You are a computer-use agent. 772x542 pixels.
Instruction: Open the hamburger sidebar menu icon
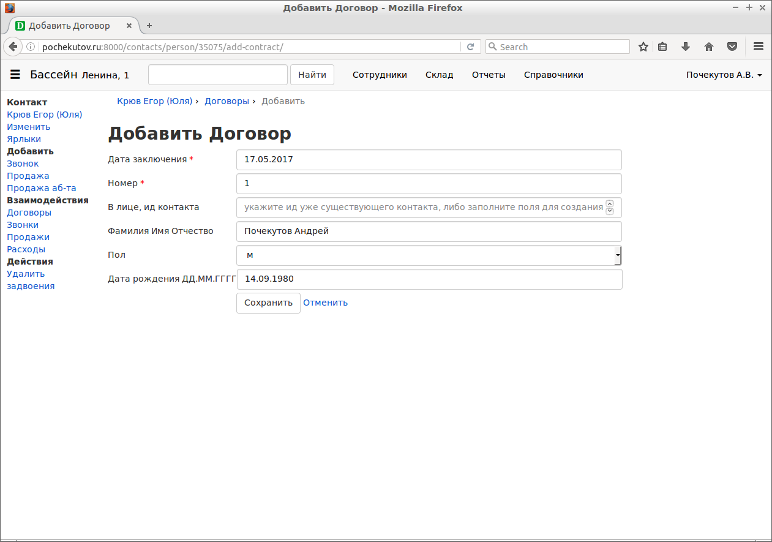point(15,75)
